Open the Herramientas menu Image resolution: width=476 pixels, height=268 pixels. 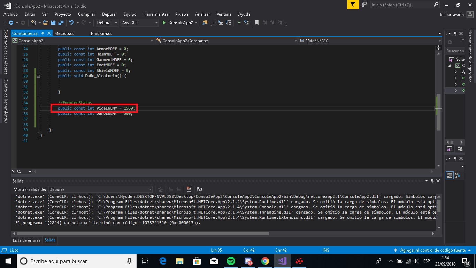click(x=156, y=14)
